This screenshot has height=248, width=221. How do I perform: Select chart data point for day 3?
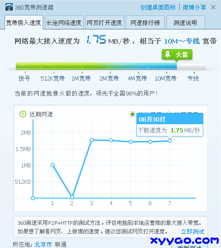91,140
